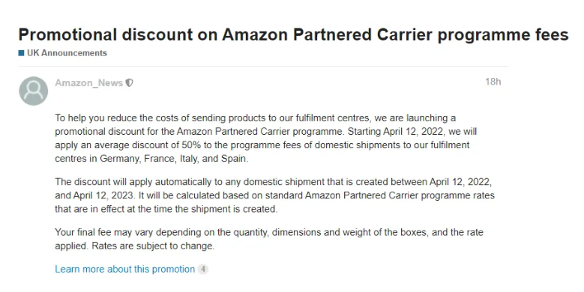This screenshot has width=584, height=292.
Task: Click the moderator shield icon beside Amazon_News
Action: (129, 83)
